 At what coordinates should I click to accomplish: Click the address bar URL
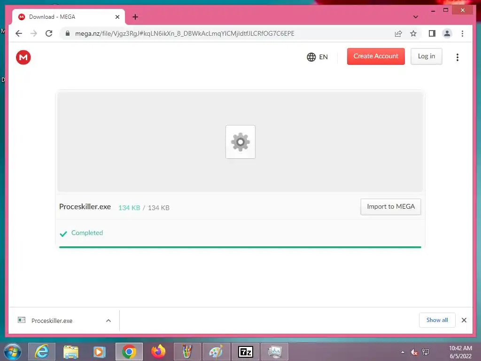[x=185, y=33]
